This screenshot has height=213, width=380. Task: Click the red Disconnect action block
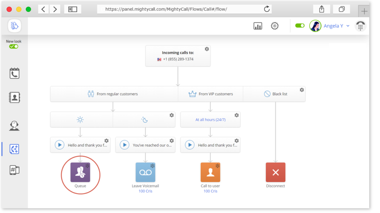point(276,172)
